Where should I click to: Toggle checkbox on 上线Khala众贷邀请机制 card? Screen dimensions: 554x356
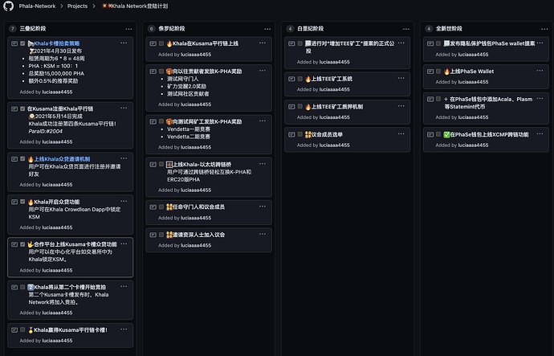(22, 159)
